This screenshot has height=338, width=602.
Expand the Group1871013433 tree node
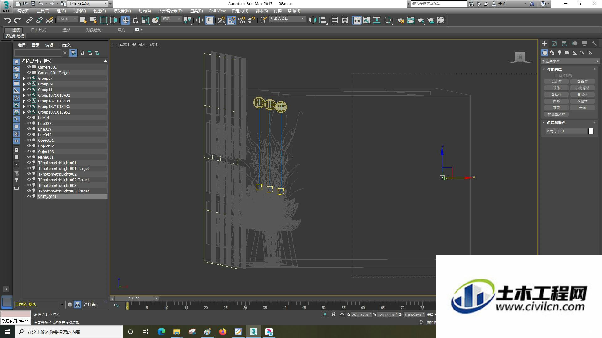24,95
